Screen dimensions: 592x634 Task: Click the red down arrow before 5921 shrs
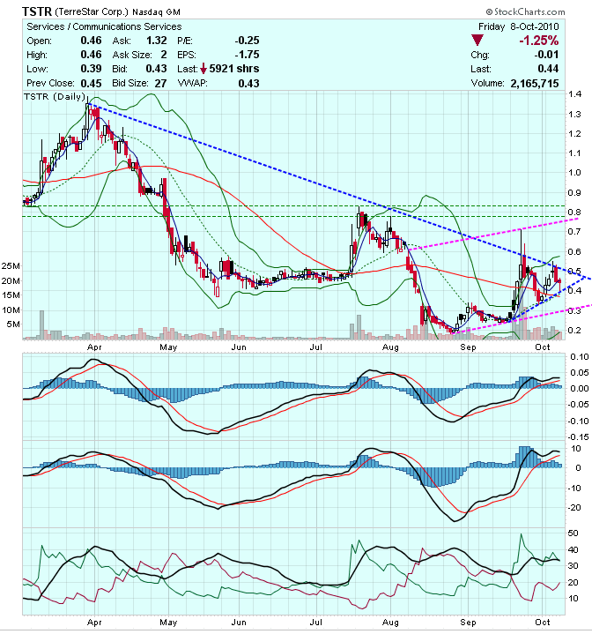pos(203,69)
